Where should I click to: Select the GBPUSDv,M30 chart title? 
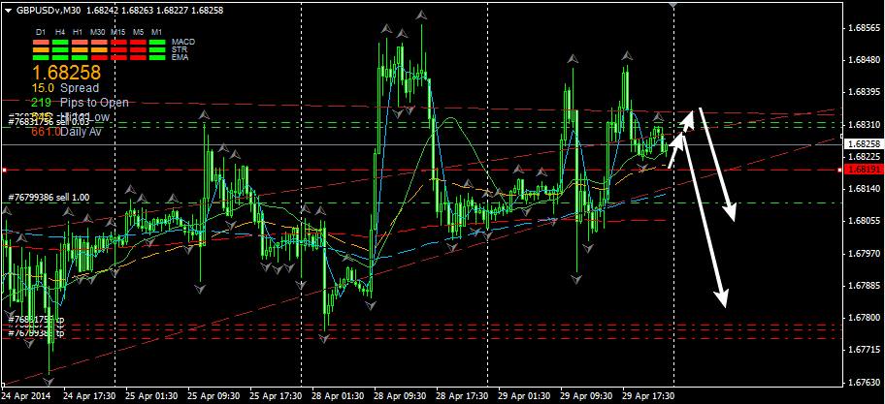pos(50,10)
